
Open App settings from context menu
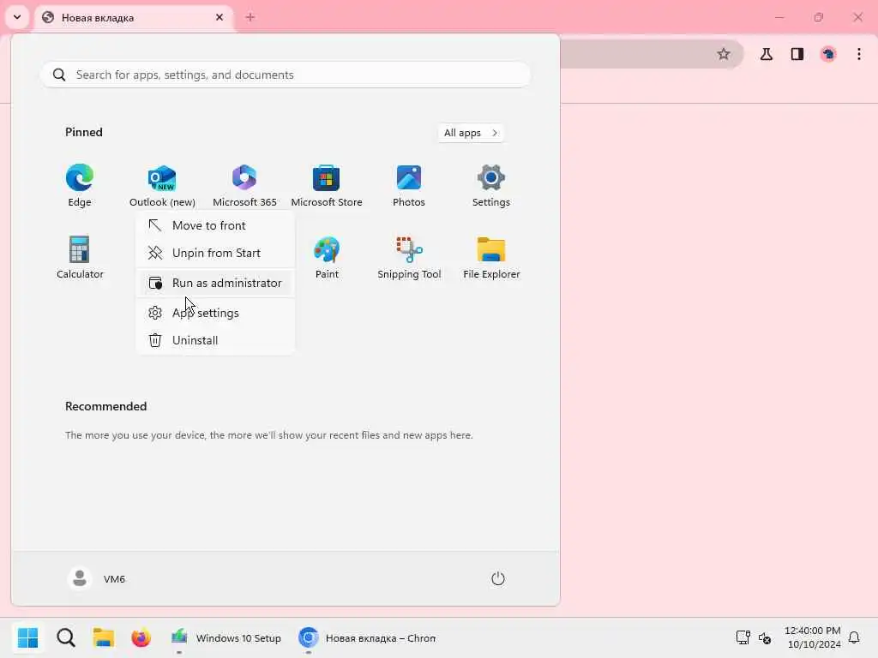tap(215, 313)
